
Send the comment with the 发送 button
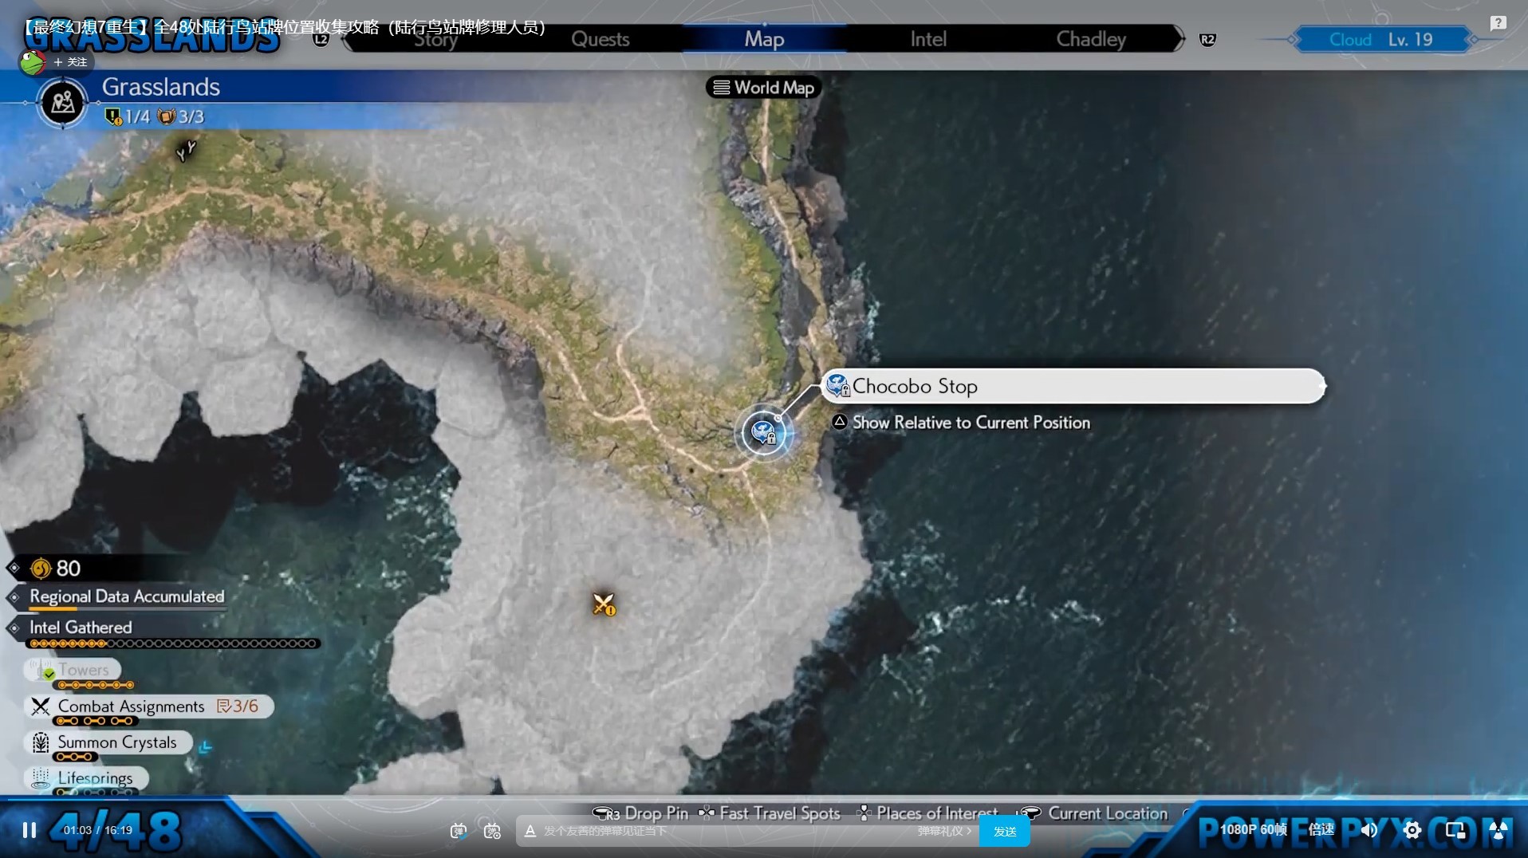tap(1004, 831)
